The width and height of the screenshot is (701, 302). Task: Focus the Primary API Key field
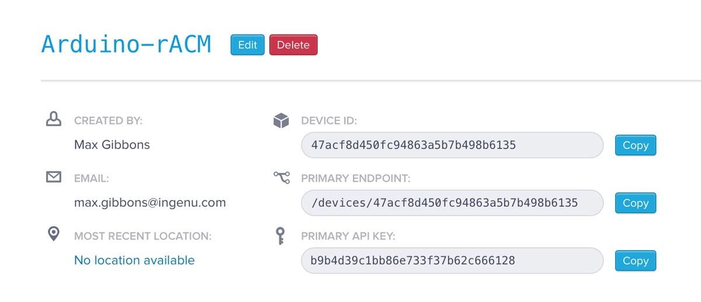point(452,261)
